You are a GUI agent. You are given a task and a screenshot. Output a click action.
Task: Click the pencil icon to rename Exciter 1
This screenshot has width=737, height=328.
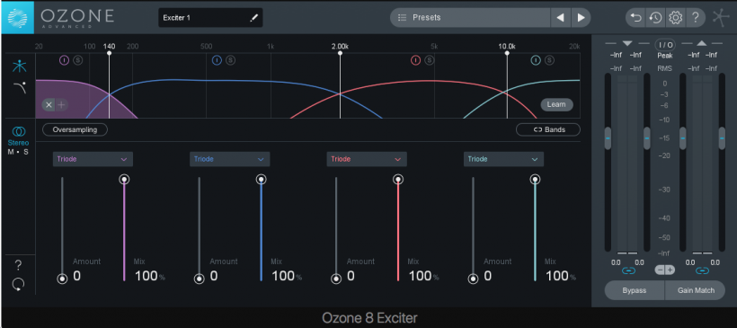click(x=253, y=18)
